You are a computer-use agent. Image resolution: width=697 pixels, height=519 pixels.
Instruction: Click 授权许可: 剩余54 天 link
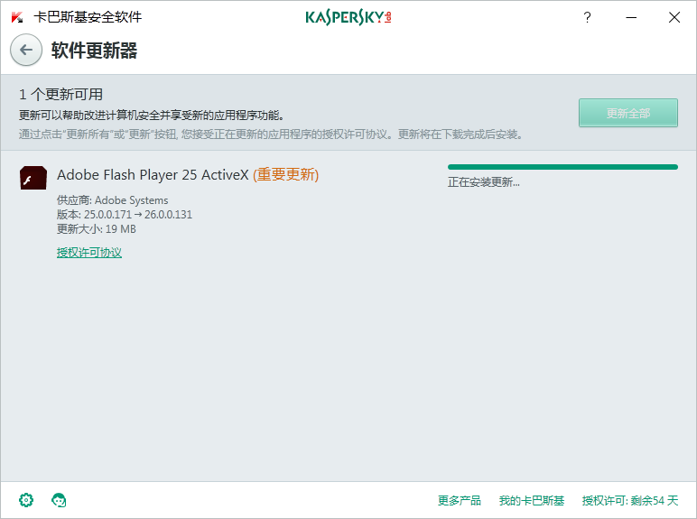pyautogui.click(x=630, y=500)
